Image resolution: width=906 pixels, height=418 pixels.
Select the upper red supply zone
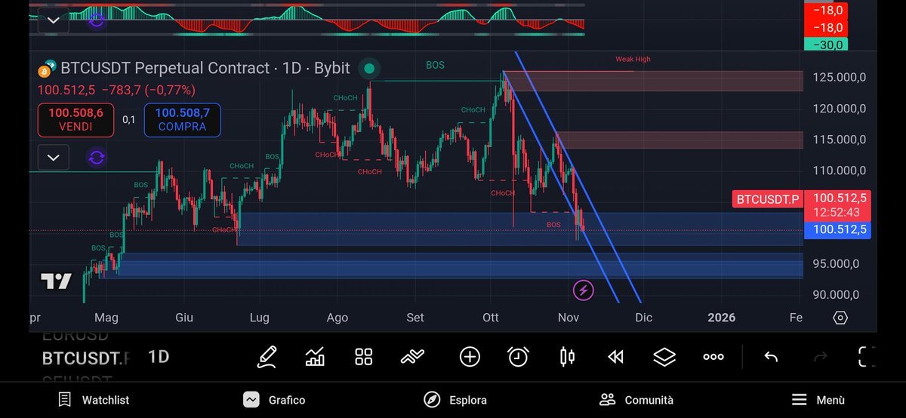click(x=653, y=81)
